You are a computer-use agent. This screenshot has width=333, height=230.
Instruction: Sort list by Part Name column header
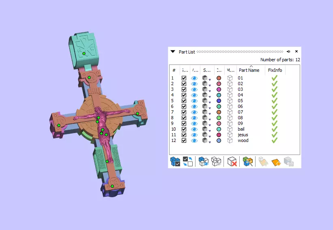click(251, 70)
